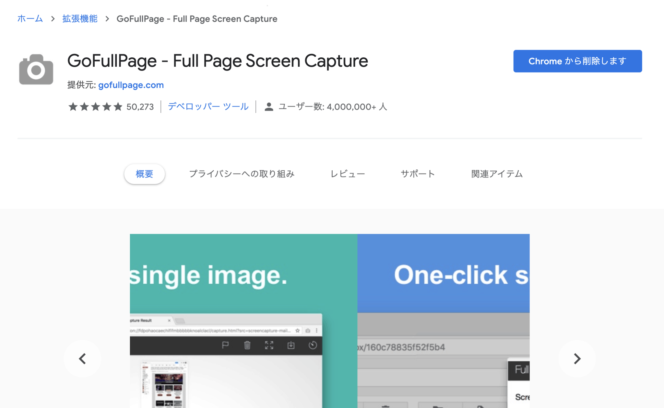Open the サポート tab

(x=418, y=174)
